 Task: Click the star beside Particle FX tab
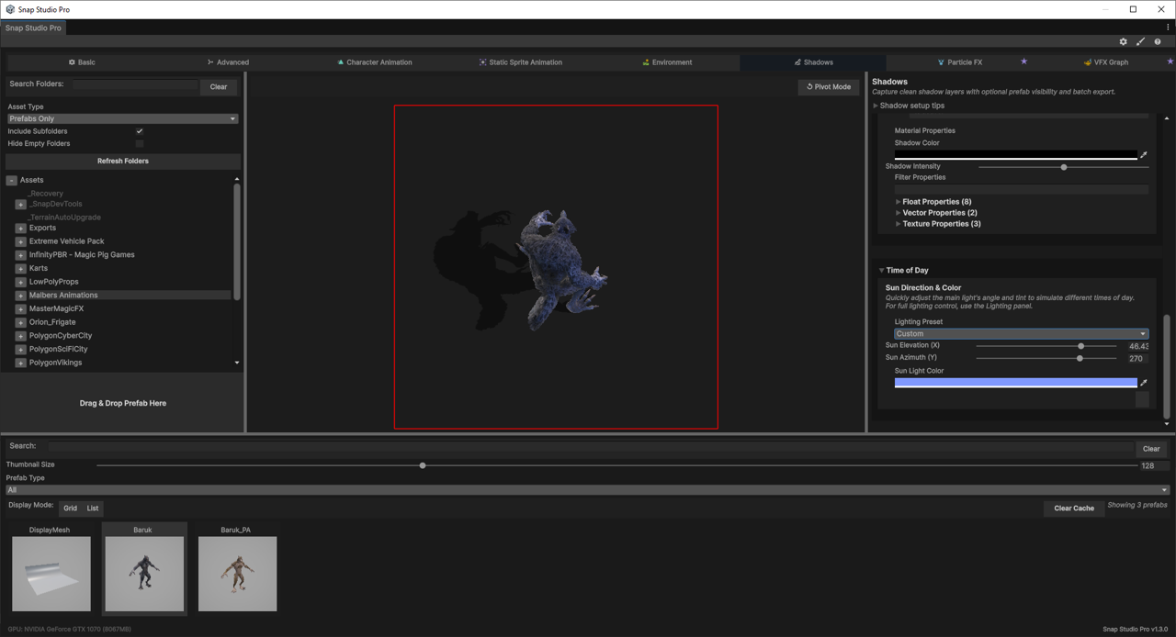[1023, 61]
